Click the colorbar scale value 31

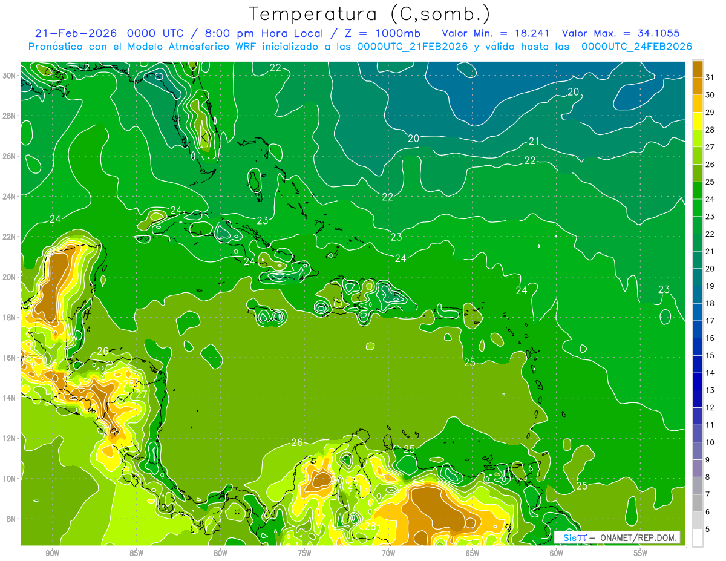pyautogui.click(x=710, y=77)
